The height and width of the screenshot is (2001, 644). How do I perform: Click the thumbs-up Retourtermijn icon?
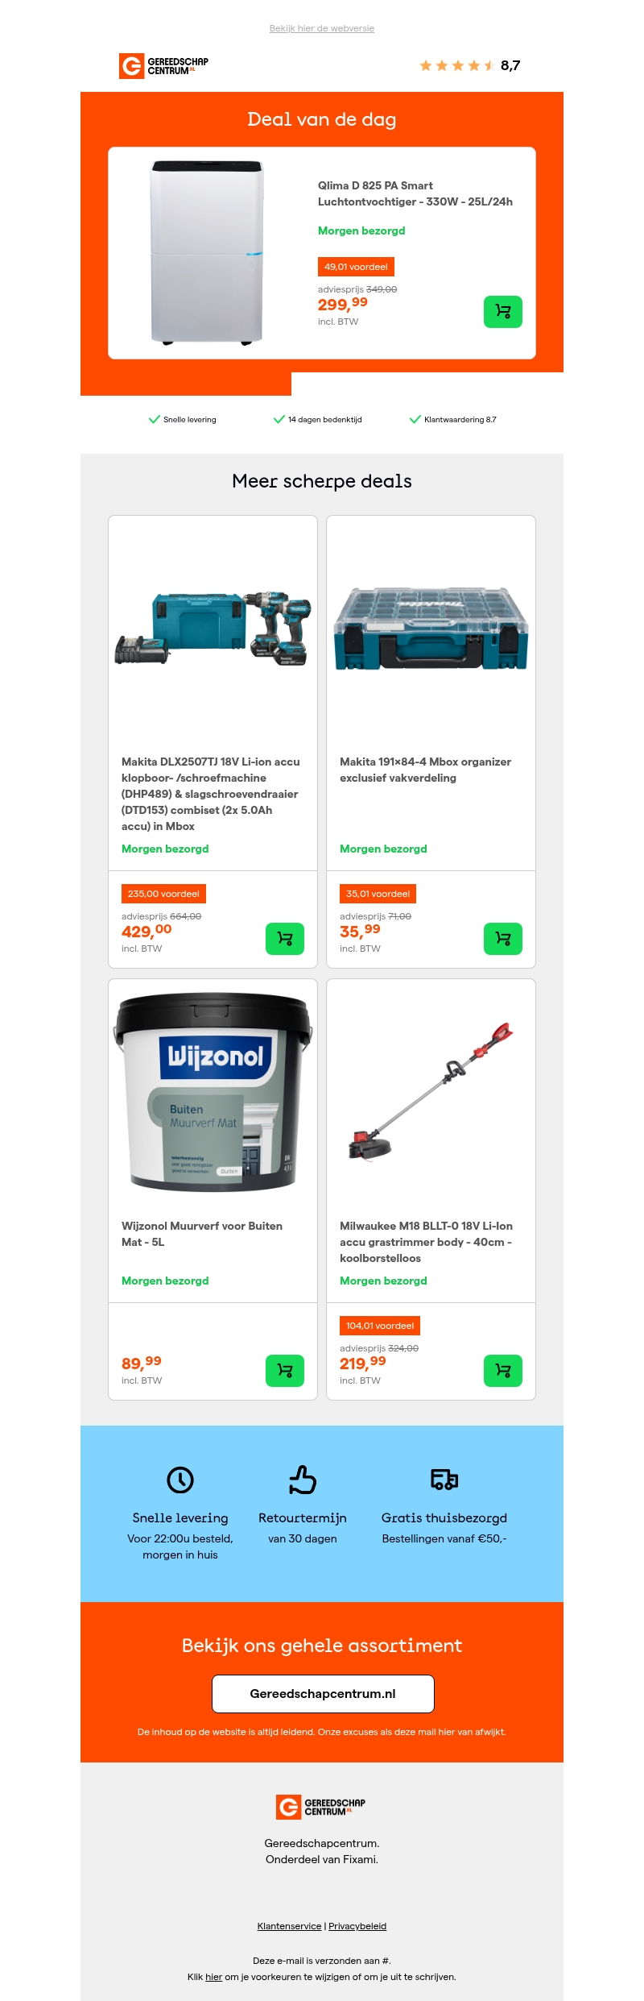point(303,1480)
